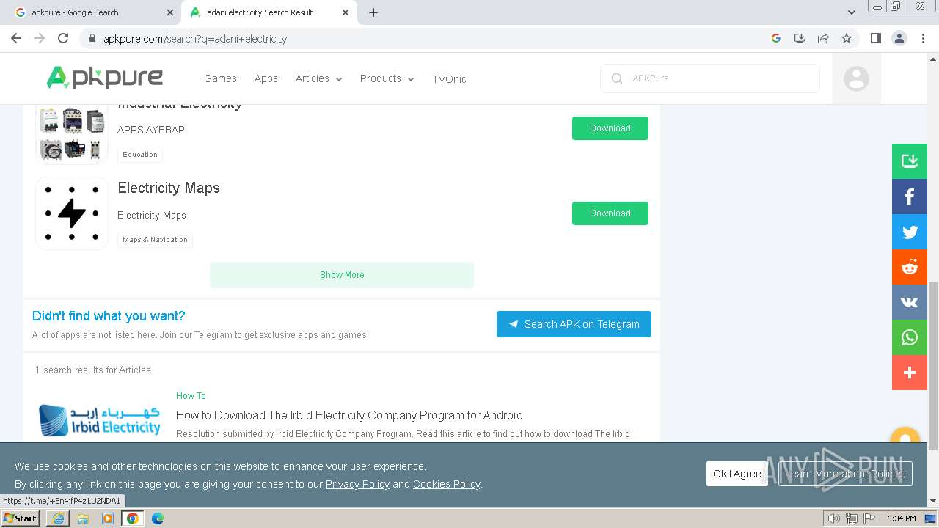Screen dimensions: 939x528
Task: Toggle Chrome side panel icon
Action: point(875,38)
